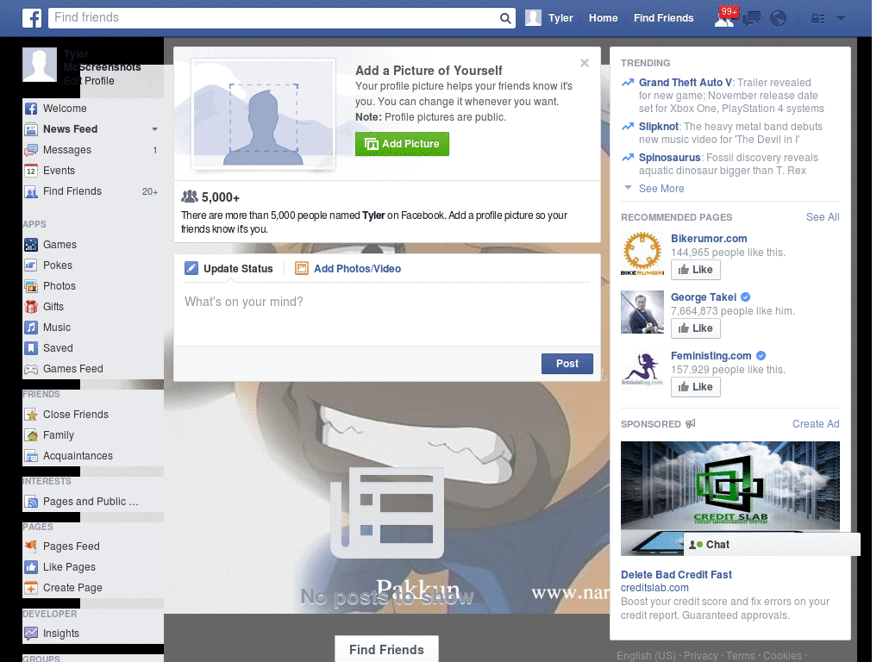883x662 pixels.
Task: Dismiss the Add a Picture card
Action: click(585, 63)
